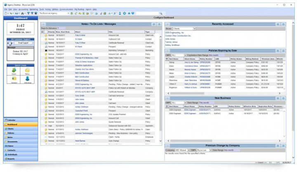The width and height of the screenshot is (299, 172).
Task: Click rightmost header icon of New Business panel
Action: (x=283, y=98)
